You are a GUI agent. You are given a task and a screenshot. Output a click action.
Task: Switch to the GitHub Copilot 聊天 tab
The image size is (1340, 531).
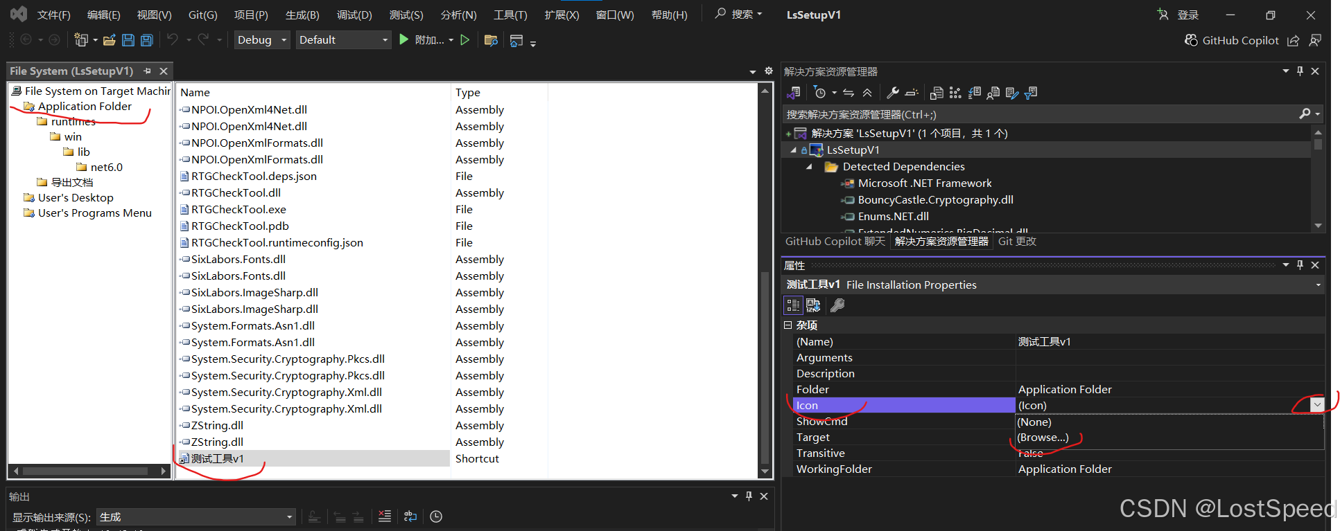click(x=835, y=242)
